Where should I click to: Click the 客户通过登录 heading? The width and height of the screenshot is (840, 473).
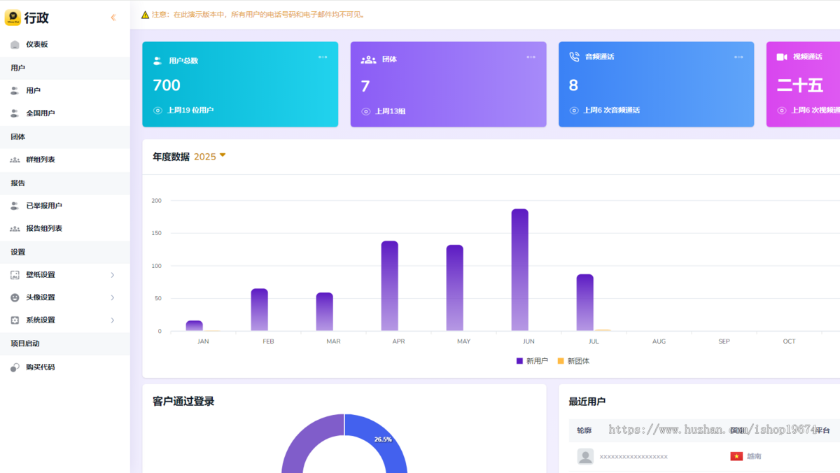183,402
